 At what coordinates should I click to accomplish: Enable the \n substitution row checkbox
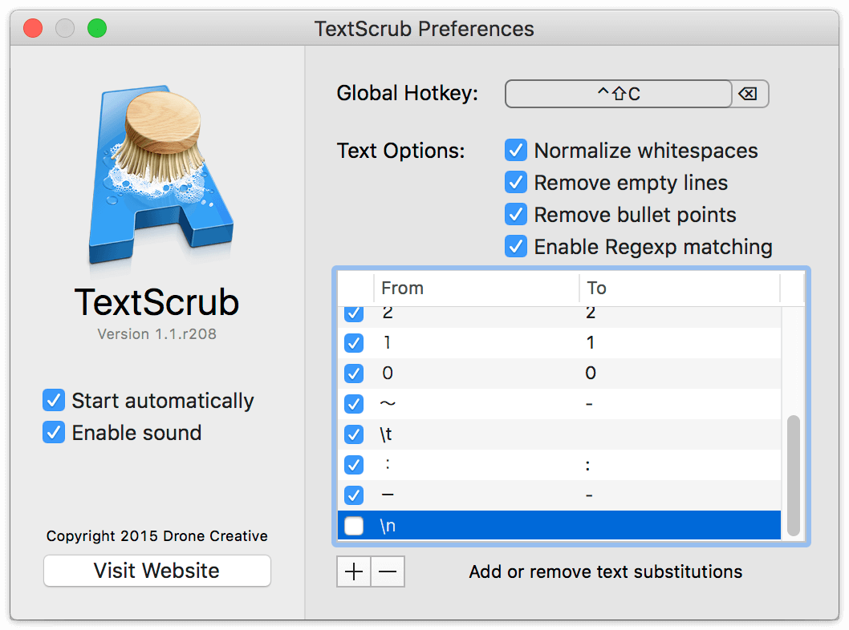coord(354,526)
